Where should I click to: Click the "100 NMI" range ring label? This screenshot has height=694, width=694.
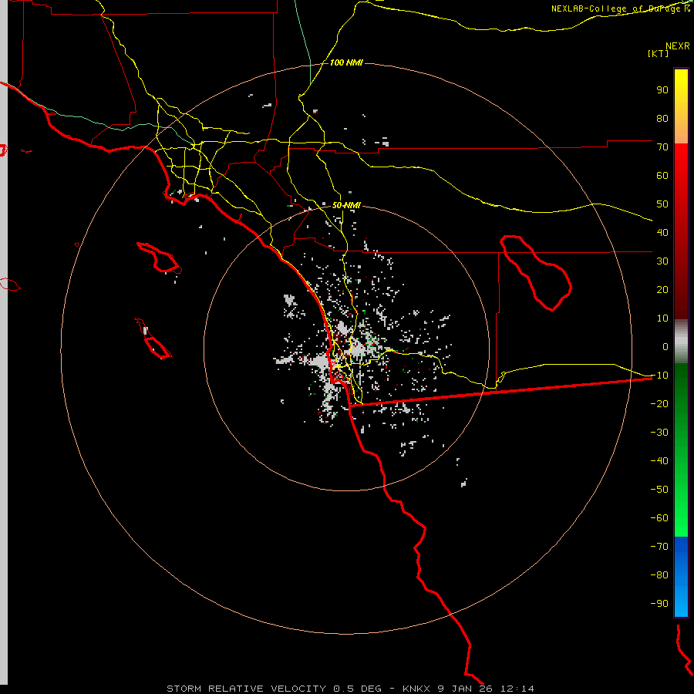click(x=346, y=63)
